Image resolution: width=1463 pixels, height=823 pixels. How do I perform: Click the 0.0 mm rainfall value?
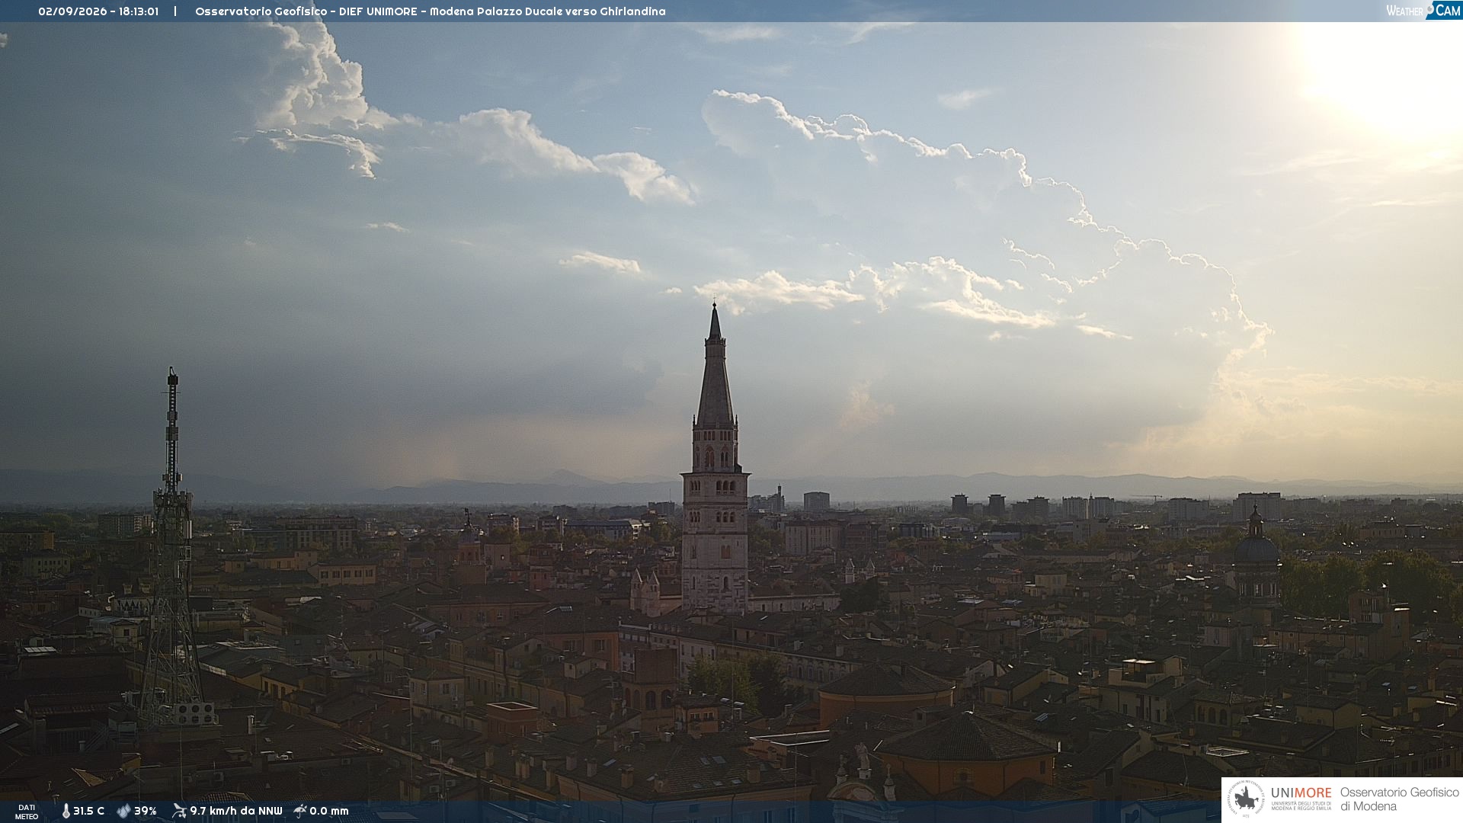click(x=329, y=811)
